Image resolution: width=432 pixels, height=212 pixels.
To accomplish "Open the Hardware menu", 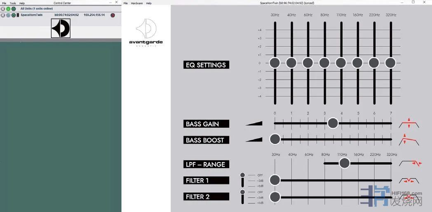I will click(137, 3).
